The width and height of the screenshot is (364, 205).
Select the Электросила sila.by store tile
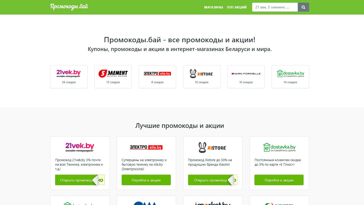(x=157, y=77)
